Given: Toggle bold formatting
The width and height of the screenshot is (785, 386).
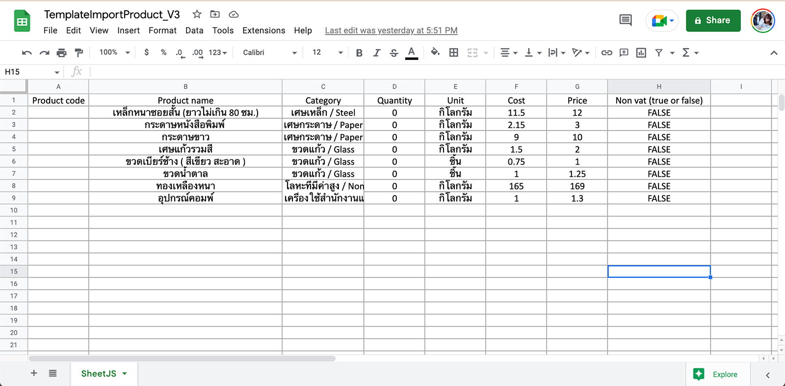Looking at the screenshot, I should click(x=359, y=53).
